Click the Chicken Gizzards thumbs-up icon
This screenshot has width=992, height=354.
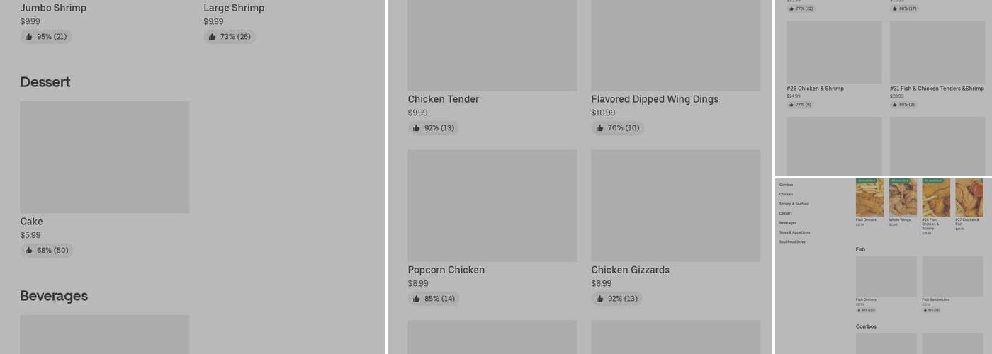point(600,299)
